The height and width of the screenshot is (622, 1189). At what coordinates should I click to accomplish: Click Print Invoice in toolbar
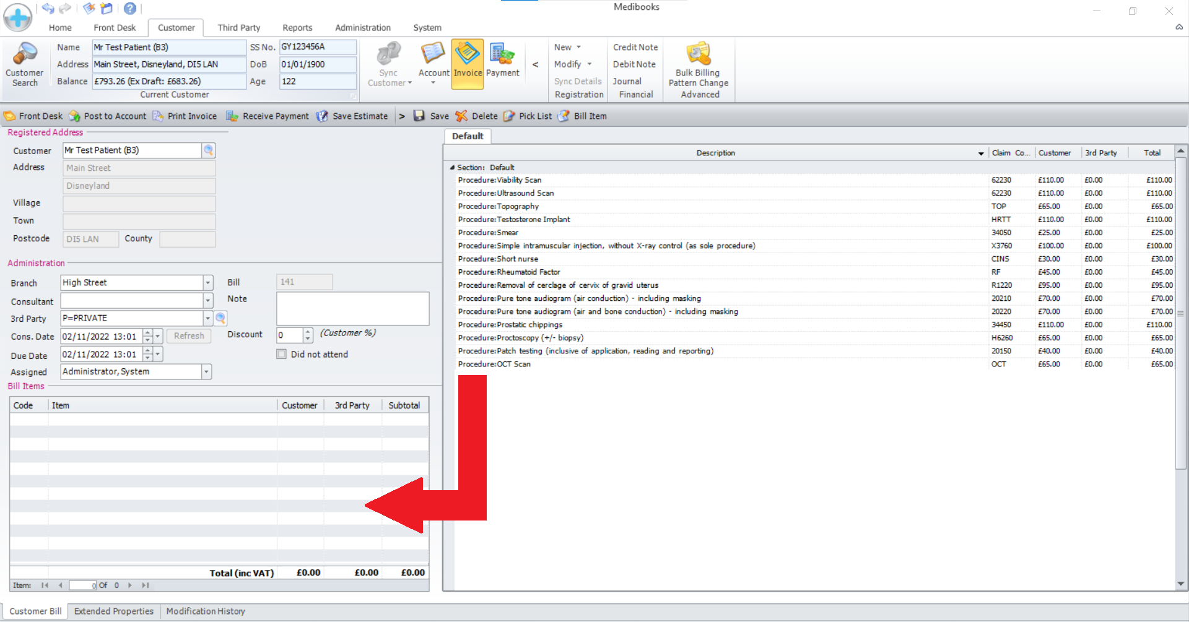[x=185, y=116]
